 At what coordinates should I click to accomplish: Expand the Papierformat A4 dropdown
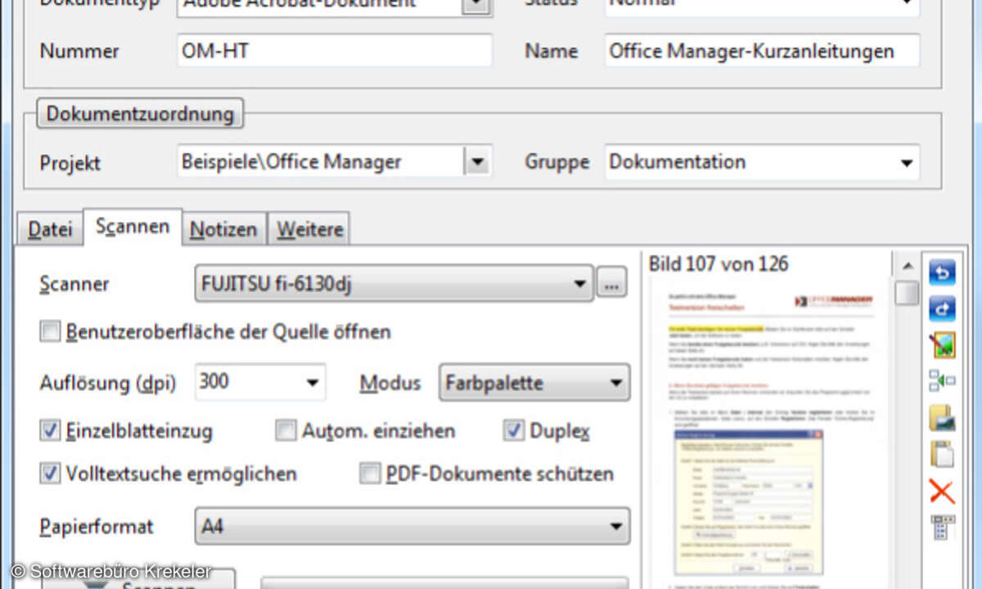click(x=412, y=527)
